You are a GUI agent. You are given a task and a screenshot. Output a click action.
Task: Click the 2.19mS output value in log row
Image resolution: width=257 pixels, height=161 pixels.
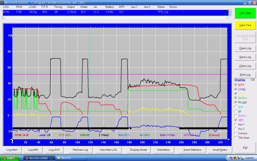pos(72,12)
